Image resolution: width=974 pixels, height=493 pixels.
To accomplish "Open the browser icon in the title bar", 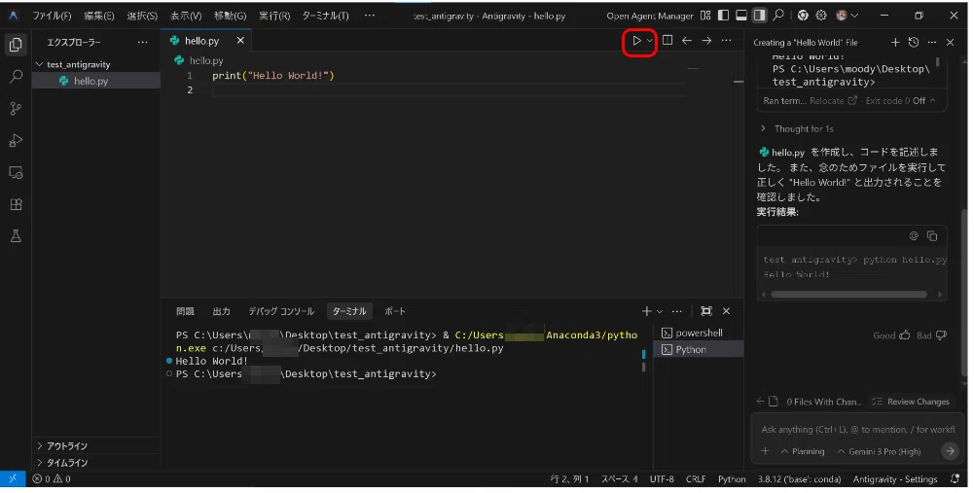I will coord(803,16).
